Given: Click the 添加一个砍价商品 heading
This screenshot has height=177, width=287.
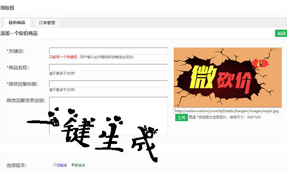Looking at the screenshot, I should tap(19, 34).
